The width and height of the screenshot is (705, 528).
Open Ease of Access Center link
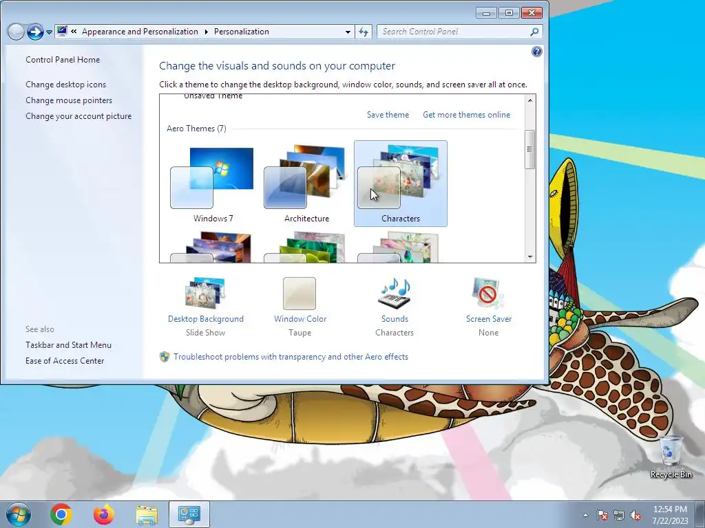(x=65, y=360)
